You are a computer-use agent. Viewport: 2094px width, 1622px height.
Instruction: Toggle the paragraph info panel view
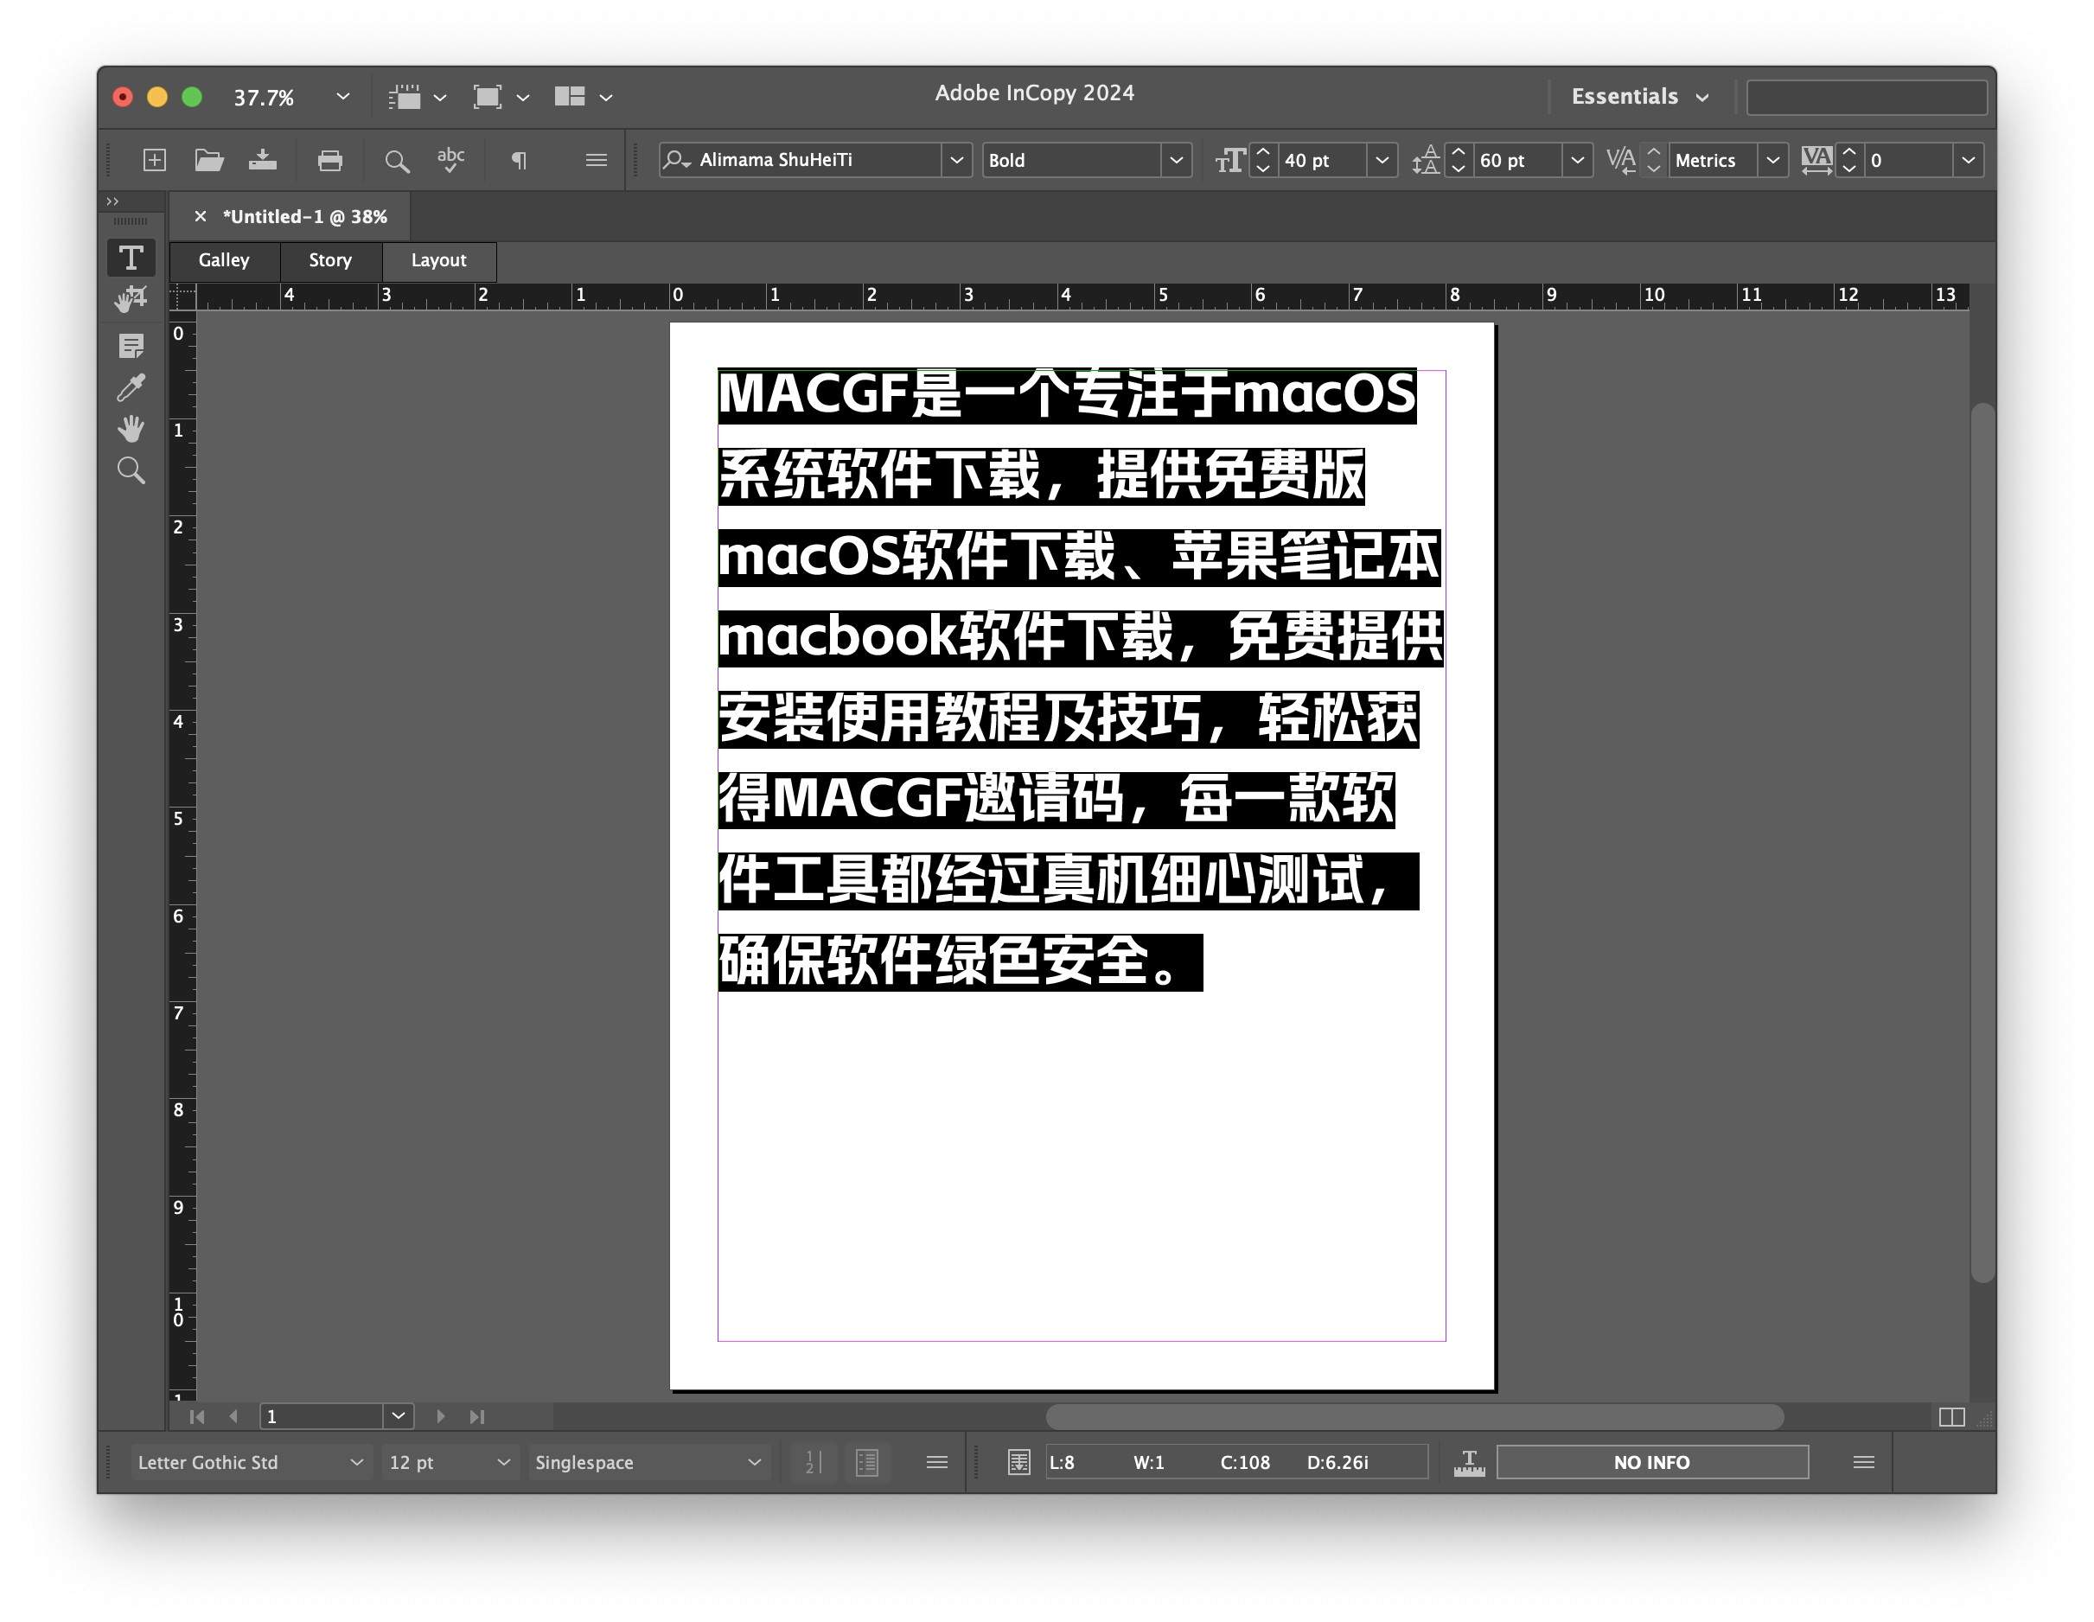(x=867, y=1461)
